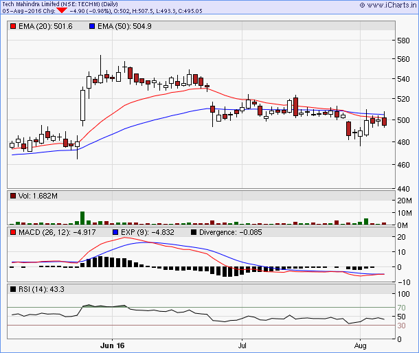Viewport: 419px width, 353px height.
Task: Select the 'EXP (9): -4.832' label
Action: point(148,232)
